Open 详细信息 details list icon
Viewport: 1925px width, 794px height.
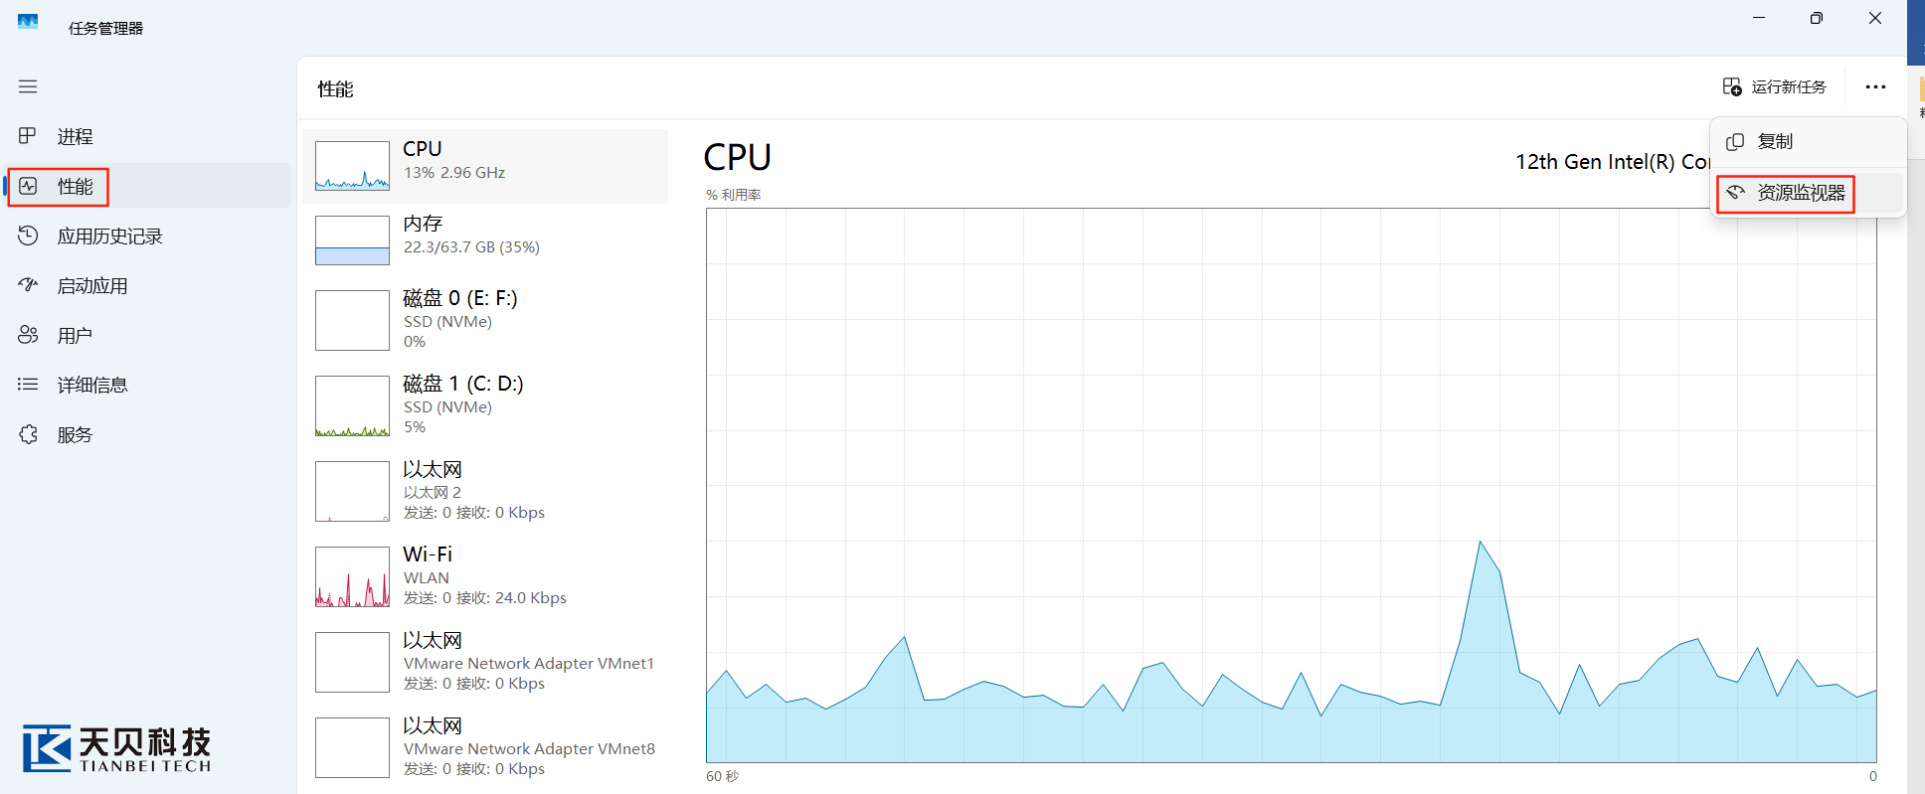tap(28, 385)
